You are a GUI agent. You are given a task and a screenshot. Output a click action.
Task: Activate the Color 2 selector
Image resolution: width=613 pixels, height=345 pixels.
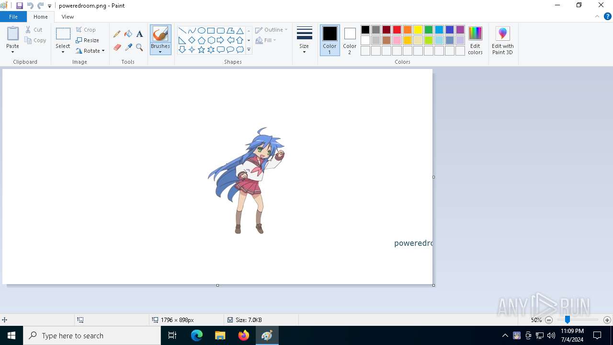[350, 41]
